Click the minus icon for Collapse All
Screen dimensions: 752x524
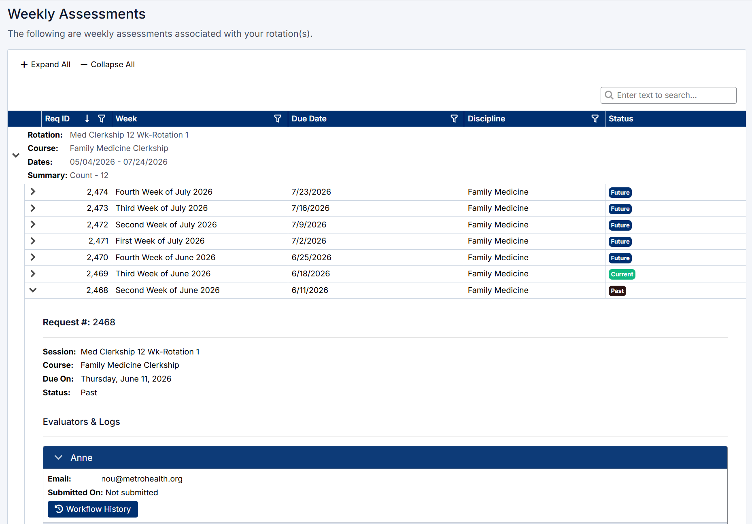(84, 65)
